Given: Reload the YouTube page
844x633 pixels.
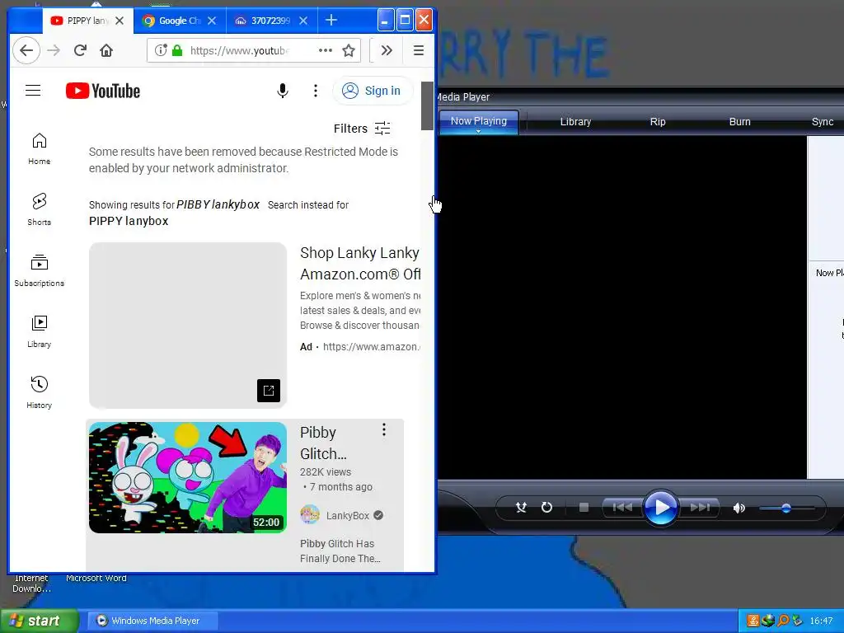Looking at the screenshot, I should (80, 50).
